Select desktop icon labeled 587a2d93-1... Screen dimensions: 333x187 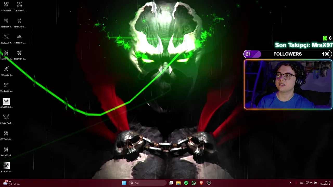click(6, 6)
